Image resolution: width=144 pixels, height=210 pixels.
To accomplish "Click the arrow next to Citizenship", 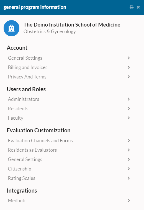I will pos(129,169).
